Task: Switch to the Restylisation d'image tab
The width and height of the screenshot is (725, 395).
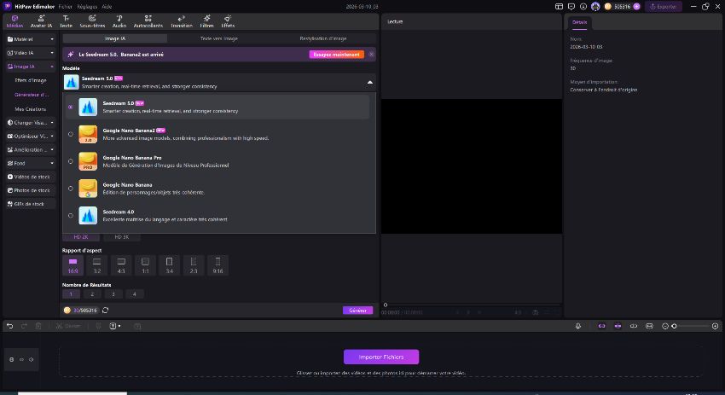Action: [x=323, y=38]
